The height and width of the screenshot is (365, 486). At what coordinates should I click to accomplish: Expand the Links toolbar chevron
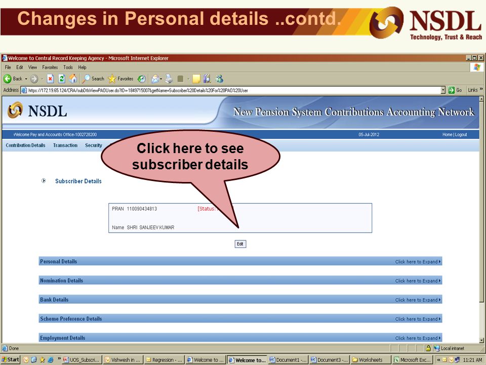tap(481, 89)
